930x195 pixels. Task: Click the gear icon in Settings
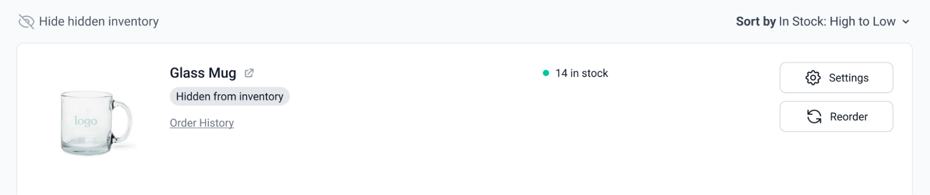click(813, 78)
